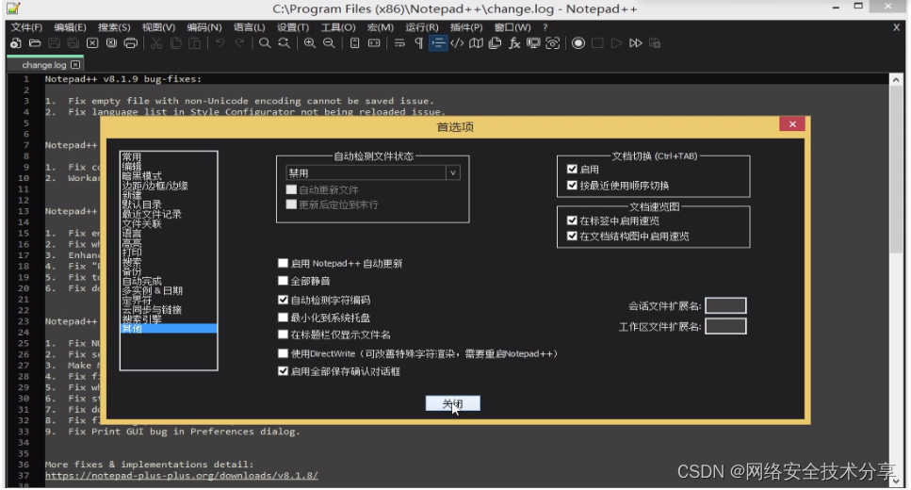Open the notepad-plus-plus.org downloads link
The height and width of the screenshot is (490, 911).
pos(181,476)
